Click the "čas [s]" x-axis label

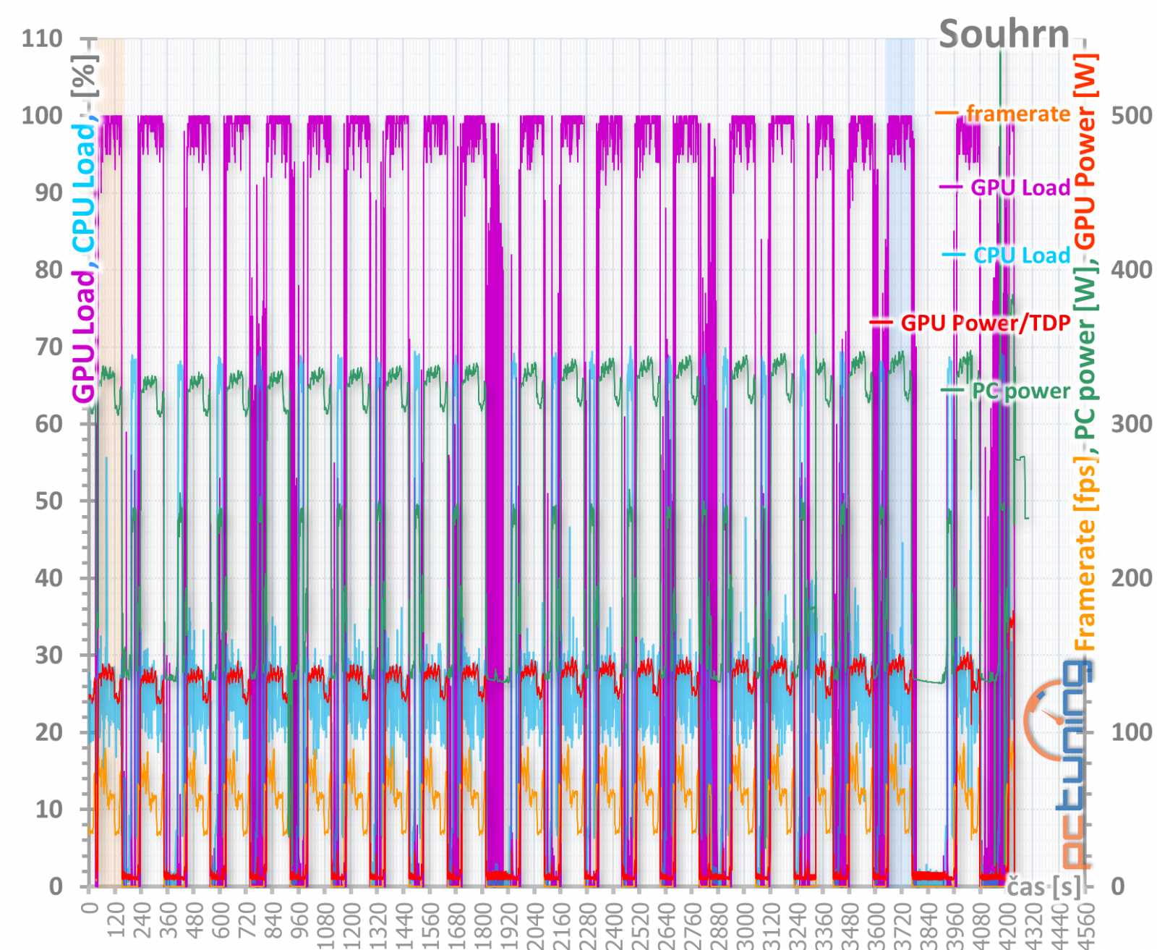[x=1045, y=886]
